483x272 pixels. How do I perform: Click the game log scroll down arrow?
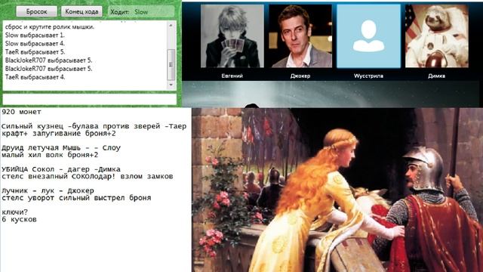tap(171, 85)
